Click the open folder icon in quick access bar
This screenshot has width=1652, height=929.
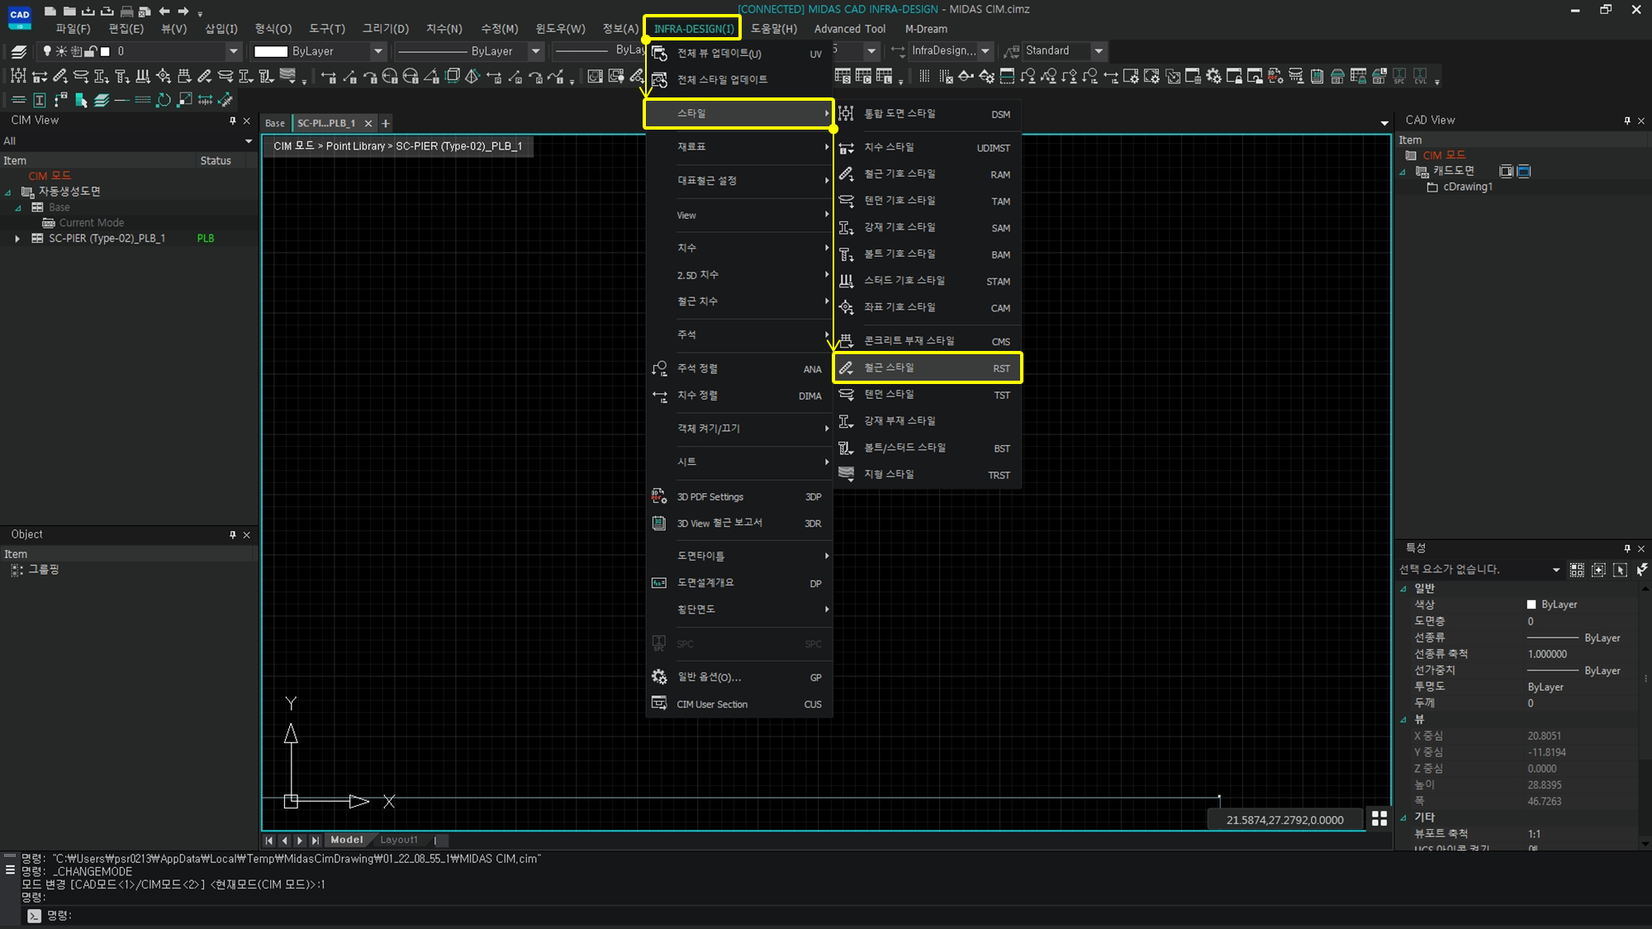tap(69, 11)
